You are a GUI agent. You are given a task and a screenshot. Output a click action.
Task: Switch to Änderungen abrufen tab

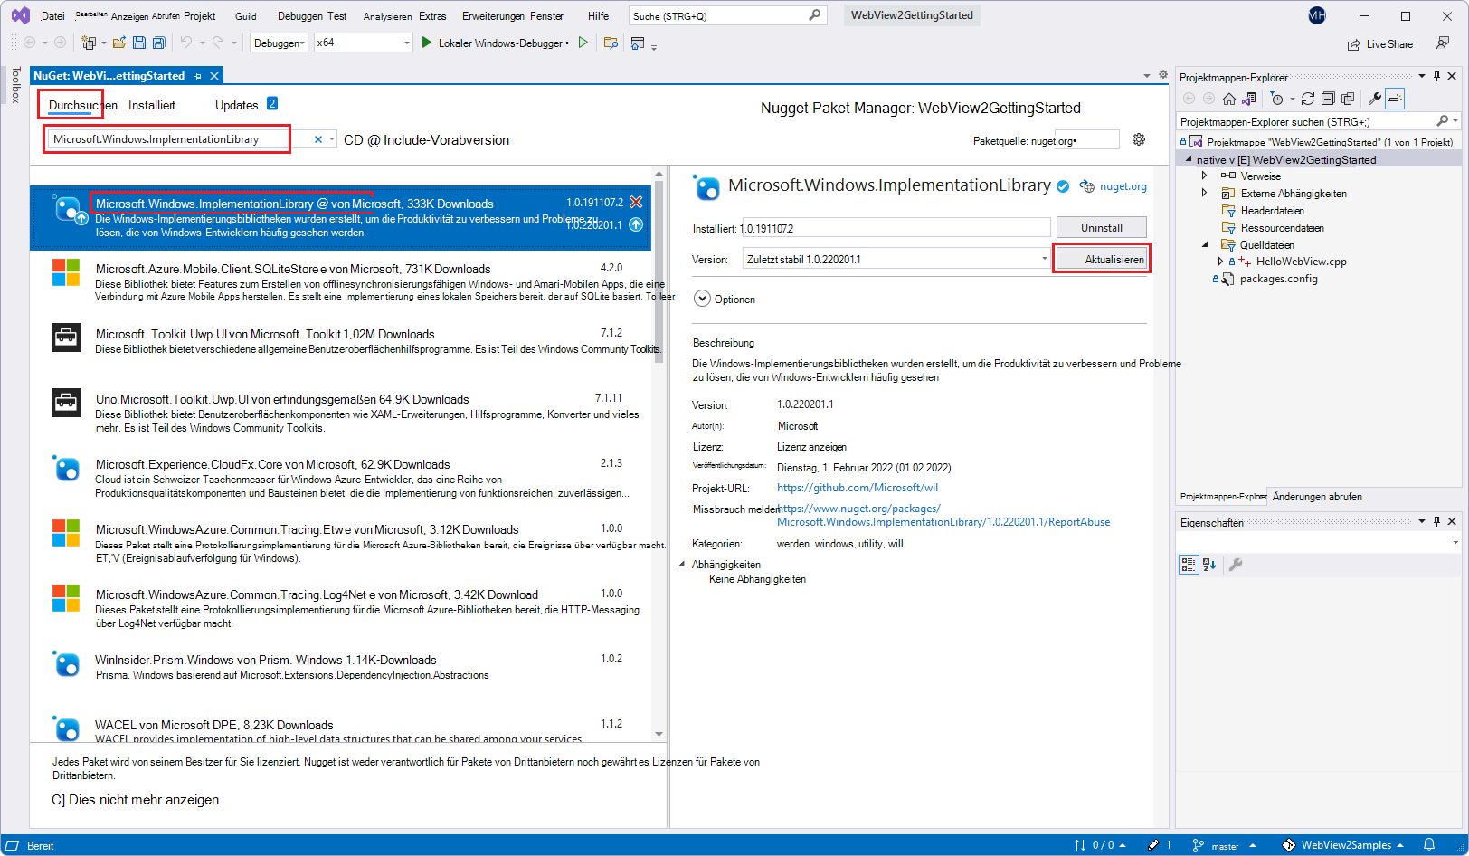pyautogui.click(x=1317, y=497)
